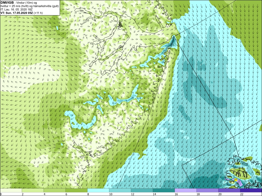Click the 'hviður > 25 m/s (hvítt)' description line
262x196 pixels.
pos(30,6)
